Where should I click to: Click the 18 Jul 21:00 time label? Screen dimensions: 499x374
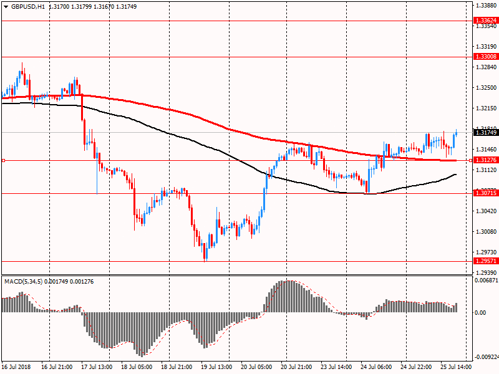click(x=177, y=367)
